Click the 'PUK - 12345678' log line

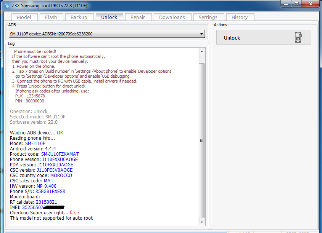[30, 96]
